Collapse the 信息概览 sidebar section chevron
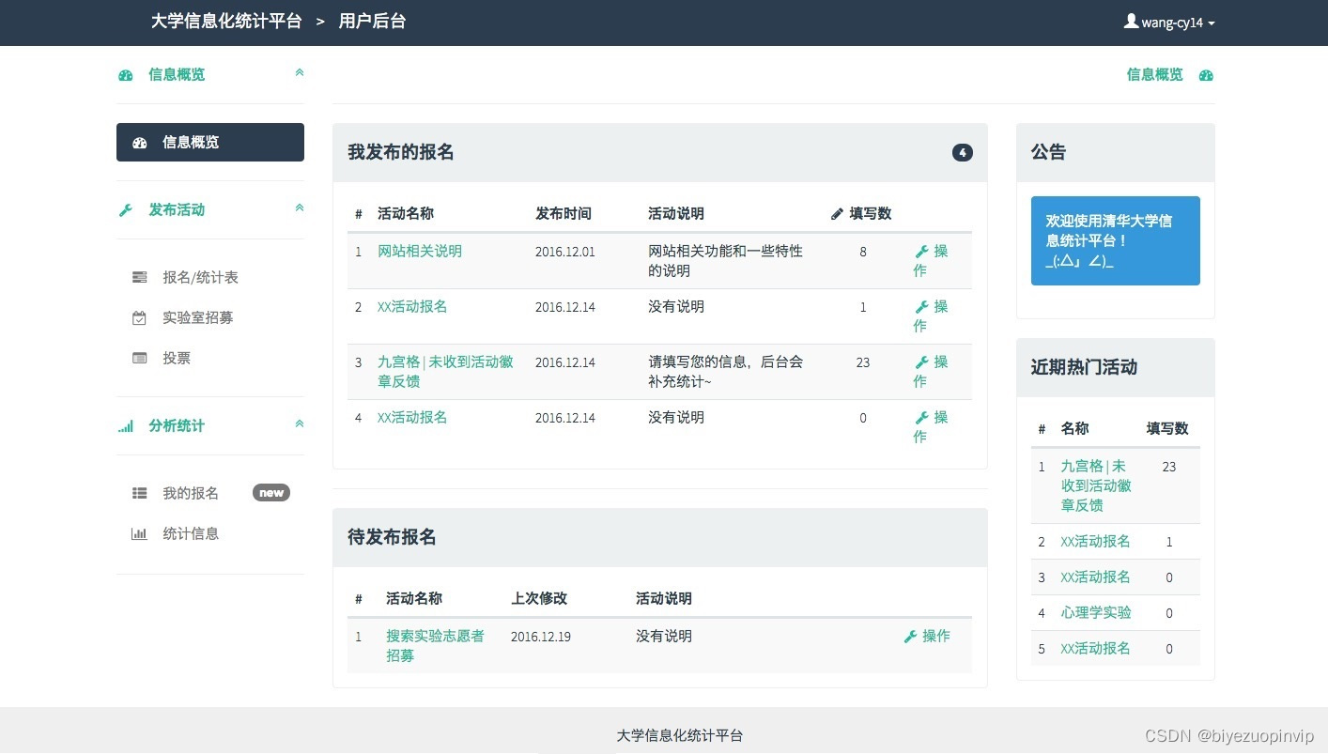Screen dimensions: 1328x754 300,72
